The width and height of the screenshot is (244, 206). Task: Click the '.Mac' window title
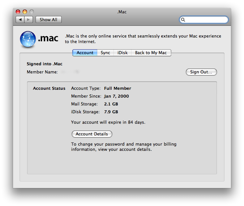pyautogui.click(x=122, y=12)
